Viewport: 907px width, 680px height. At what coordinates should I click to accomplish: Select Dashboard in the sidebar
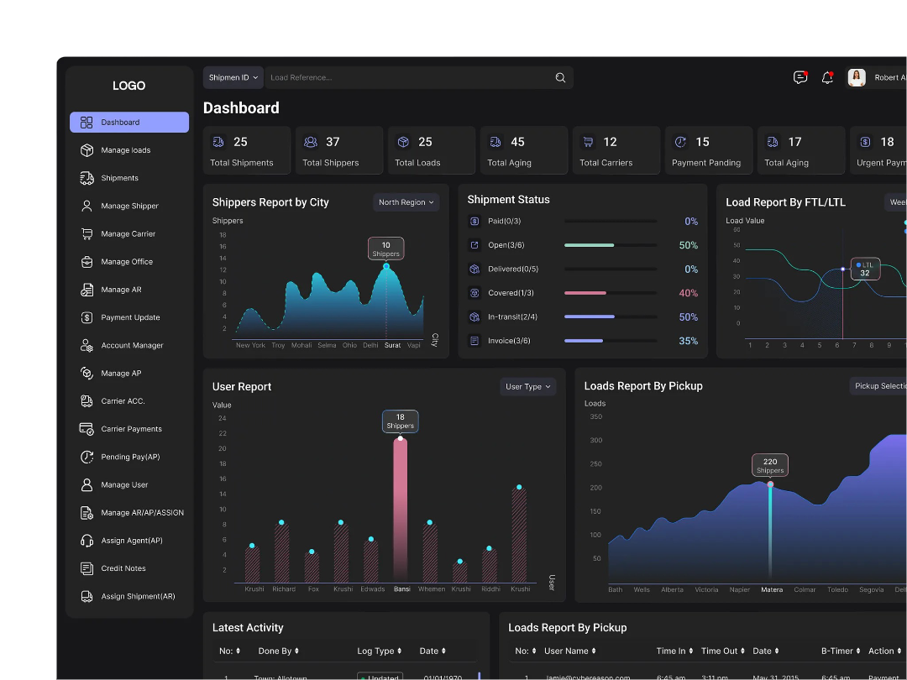point(129,123)
